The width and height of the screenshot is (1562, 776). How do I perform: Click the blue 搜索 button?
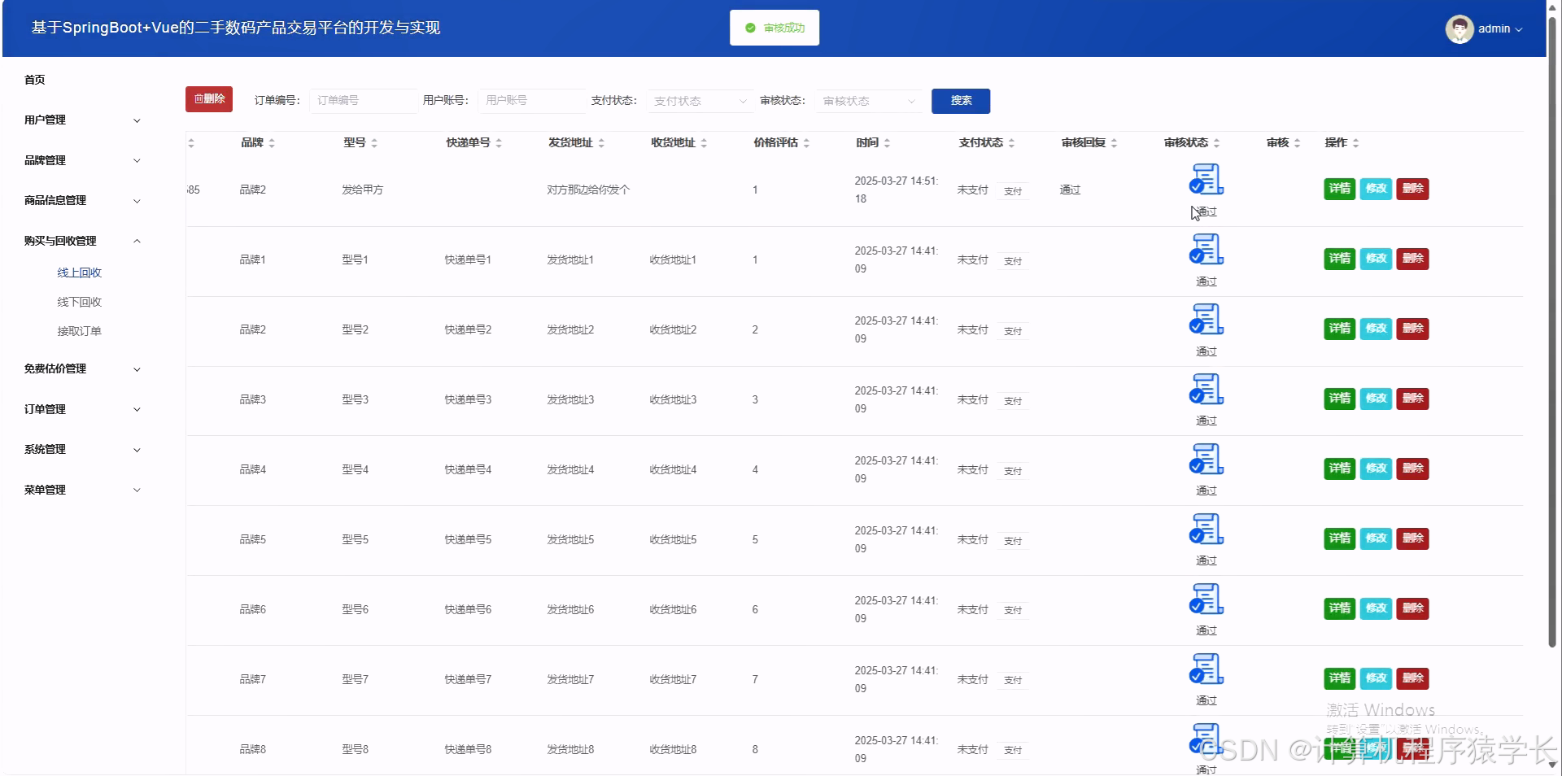coord(960,101)
